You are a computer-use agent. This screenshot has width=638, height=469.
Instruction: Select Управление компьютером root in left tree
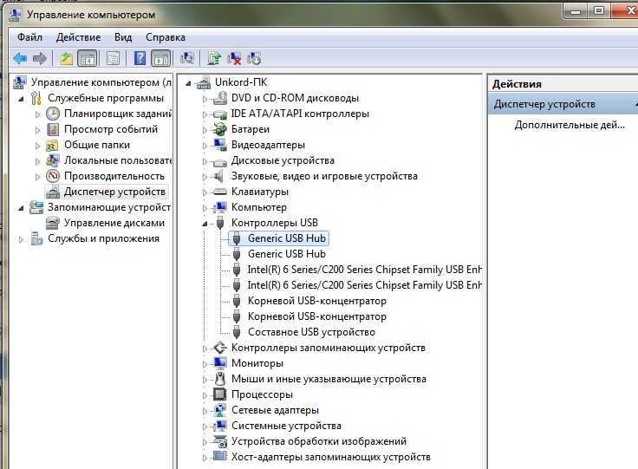click(x=101, y=82)
